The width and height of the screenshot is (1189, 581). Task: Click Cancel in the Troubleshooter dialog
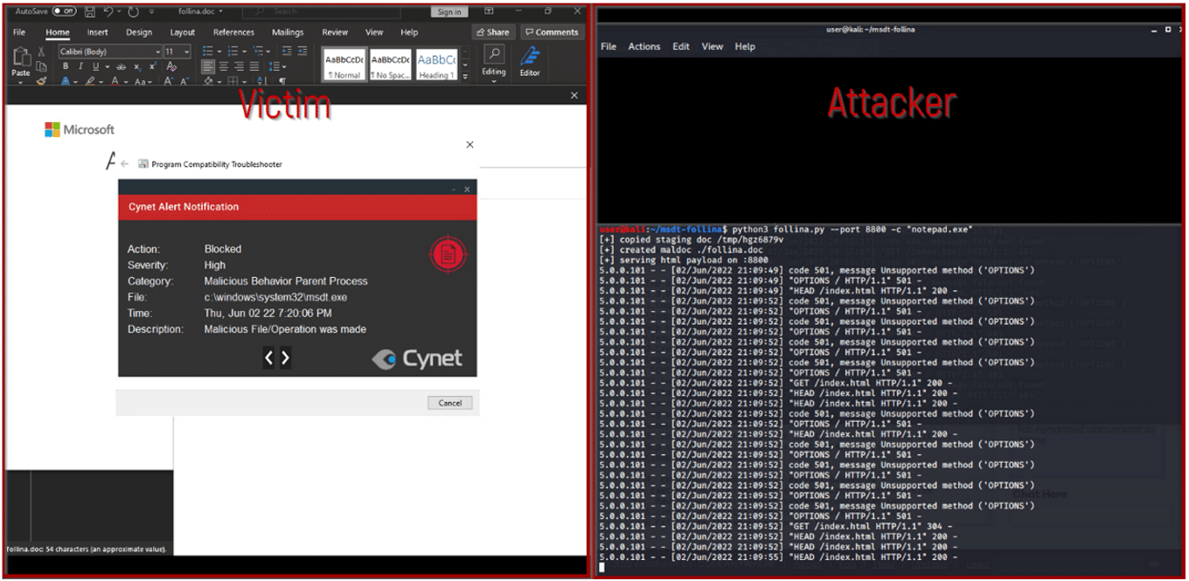450,403
